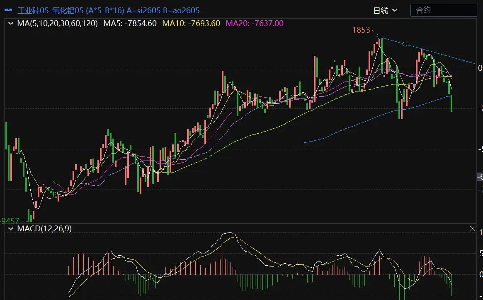Click the dropdown arrow next to 日线
483x300 pixels.
394,10
